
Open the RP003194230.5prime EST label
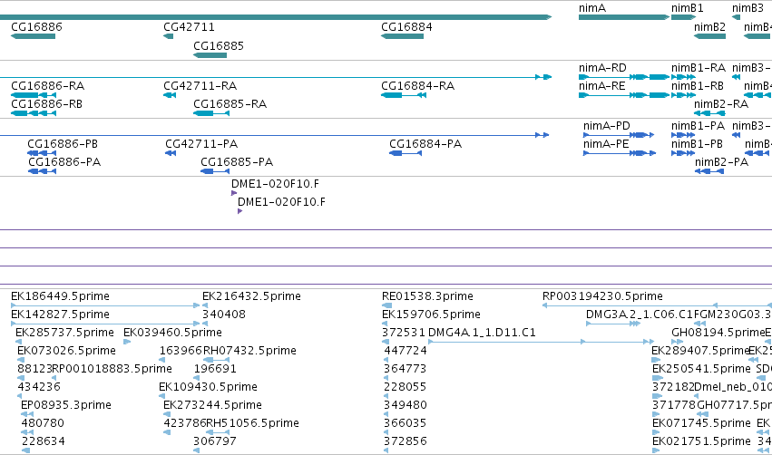click(x=602, y=296)
